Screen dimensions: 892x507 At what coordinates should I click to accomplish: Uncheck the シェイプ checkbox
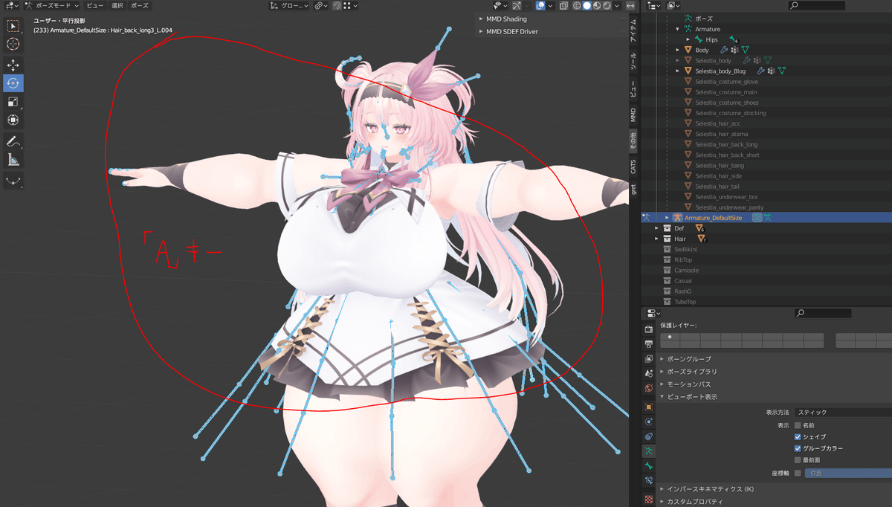click(x=798, y=436)
